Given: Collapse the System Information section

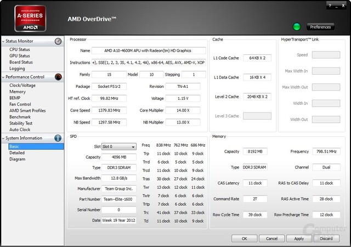Looking at the screenshot, I should click(3, 138).
